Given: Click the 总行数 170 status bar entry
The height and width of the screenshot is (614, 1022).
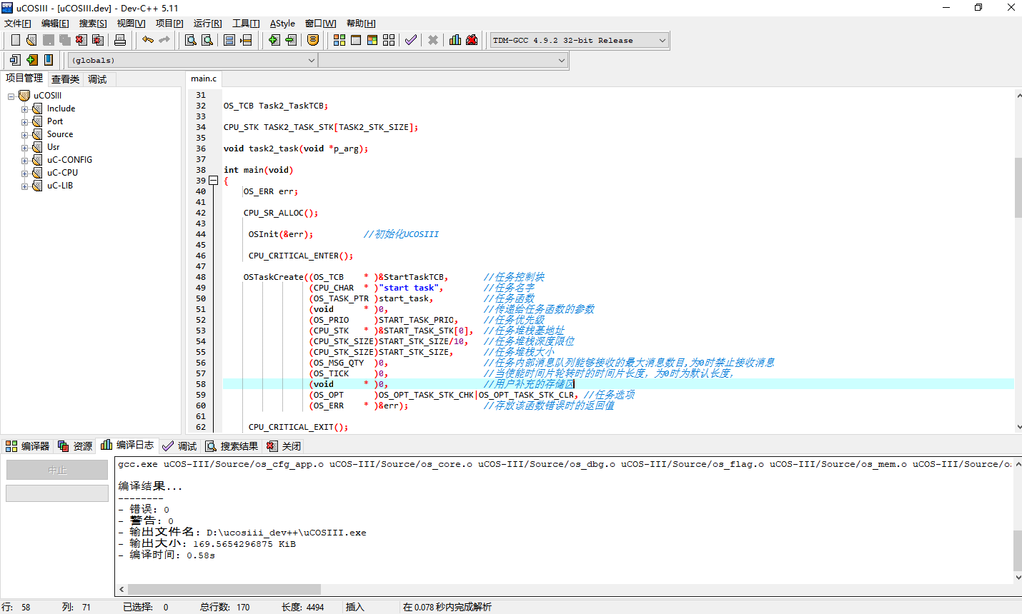Looking at the screenshot, I should [225, 607].
